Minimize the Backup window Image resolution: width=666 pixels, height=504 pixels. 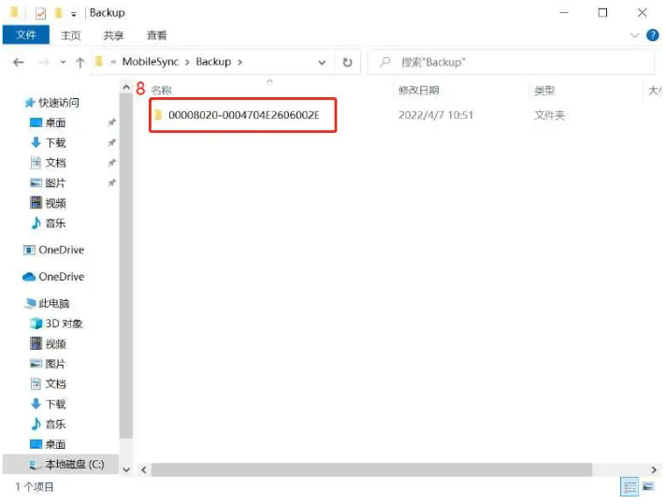[x=564, y=13]
